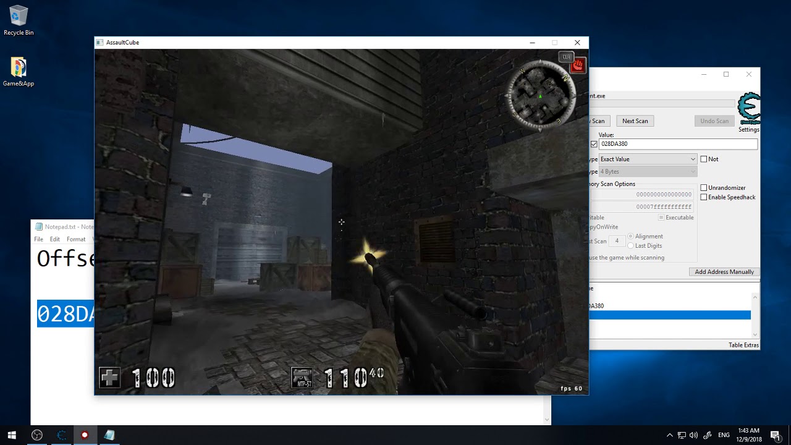
Task: Click the AssaultCube title bar app icon
Action: 99,43
